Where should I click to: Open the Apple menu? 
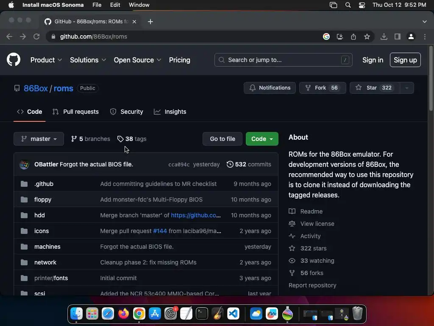(x=11, y=5)
